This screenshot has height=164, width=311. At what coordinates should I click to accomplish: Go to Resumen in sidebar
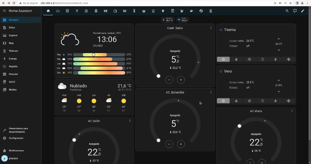click(21, 20)
